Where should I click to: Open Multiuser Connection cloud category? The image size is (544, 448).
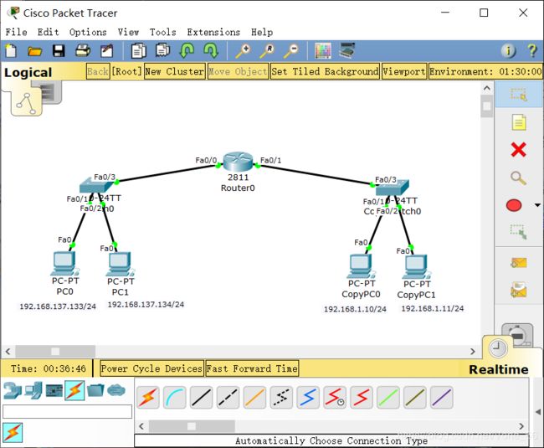(x=115, y=390)
